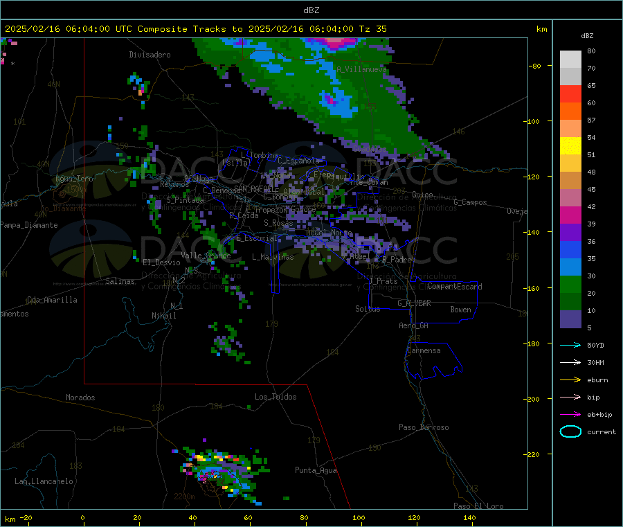Click the 54 dBZ yellow color swatch
This screenshot has width=623, height=527.
570,146
